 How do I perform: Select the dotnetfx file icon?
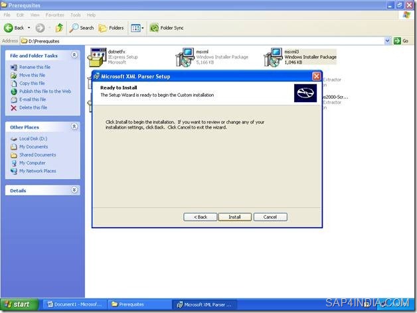(98, 57)
